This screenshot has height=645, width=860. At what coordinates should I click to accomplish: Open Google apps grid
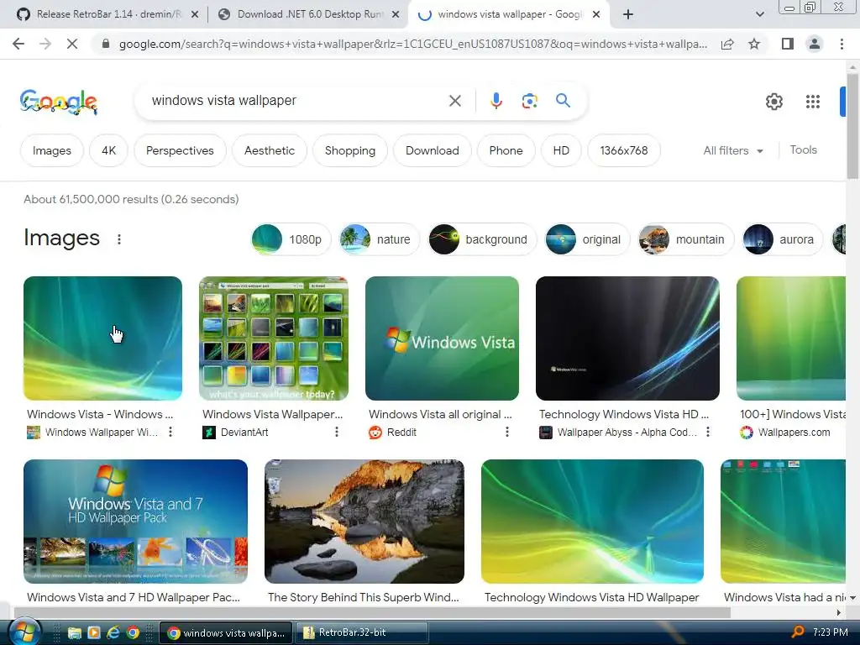[812, 102]
